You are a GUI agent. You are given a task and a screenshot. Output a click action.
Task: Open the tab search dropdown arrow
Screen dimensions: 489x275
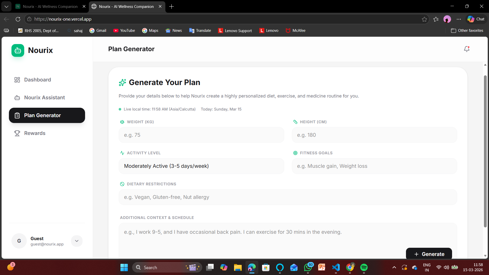coord(6,6)
